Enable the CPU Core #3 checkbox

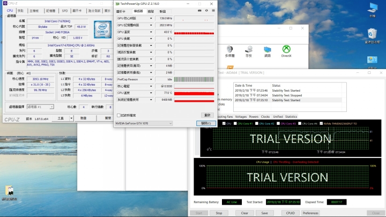pyautogui.click(x=278, y=124)
